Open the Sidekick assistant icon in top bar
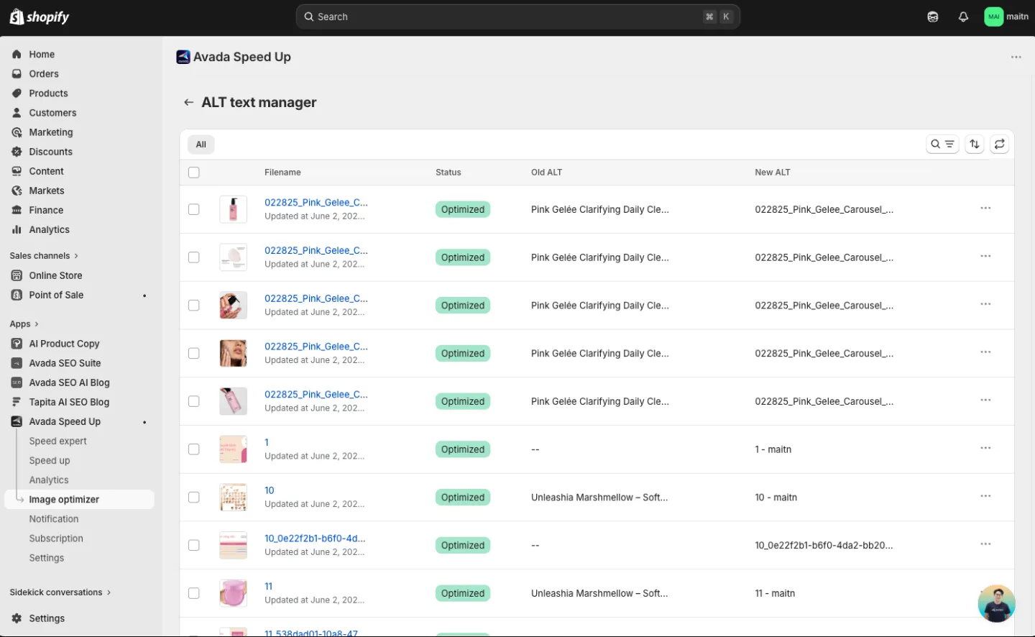Viewport: 1035px width, 637px height. (x=933, y=17)
